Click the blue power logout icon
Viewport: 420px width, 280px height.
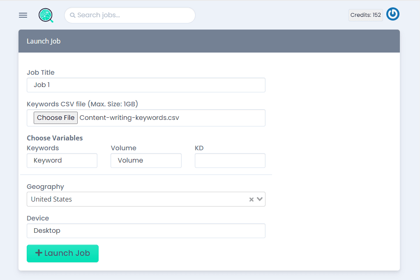coord(392,14)
